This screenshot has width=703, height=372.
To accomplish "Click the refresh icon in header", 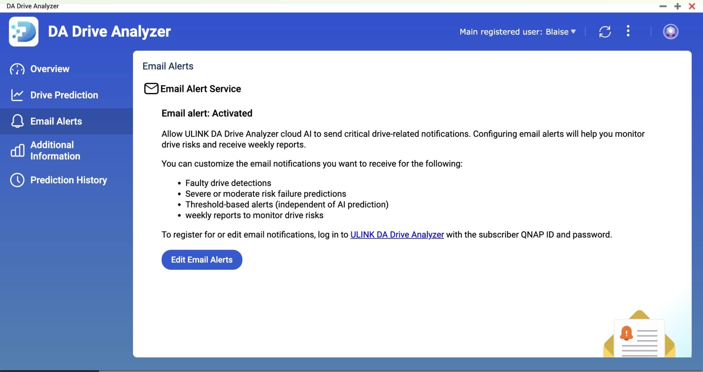I will tap(605, 32).
